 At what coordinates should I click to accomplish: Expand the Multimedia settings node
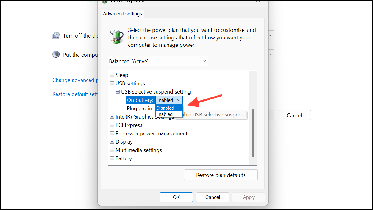[112, 150]
